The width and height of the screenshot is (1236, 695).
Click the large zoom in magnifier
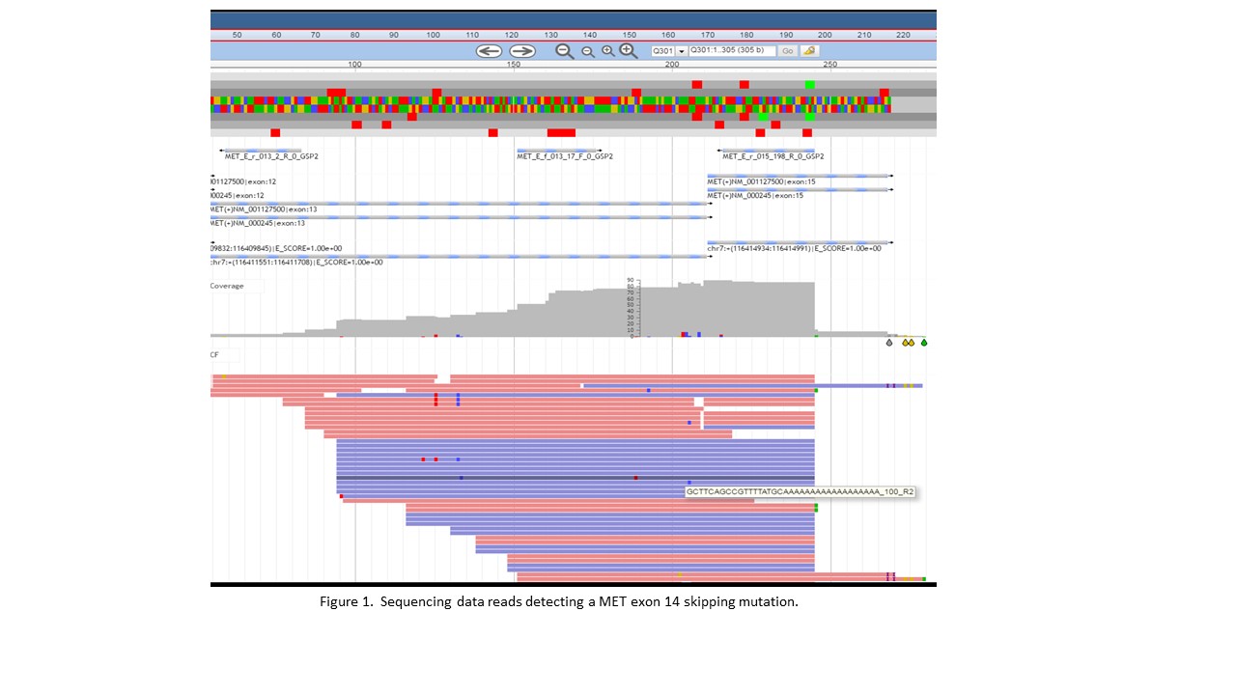pos(629,51)
